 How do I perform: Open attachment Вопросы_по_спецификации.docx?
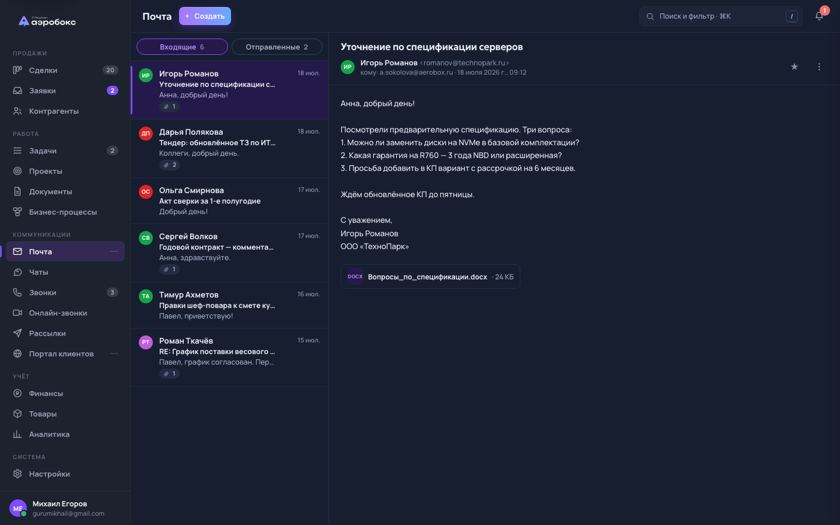click(430, 276)
